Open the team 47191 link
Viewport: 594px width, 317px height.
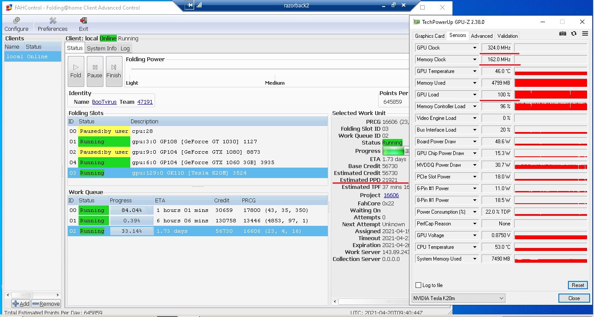click(x=145, y=102)
